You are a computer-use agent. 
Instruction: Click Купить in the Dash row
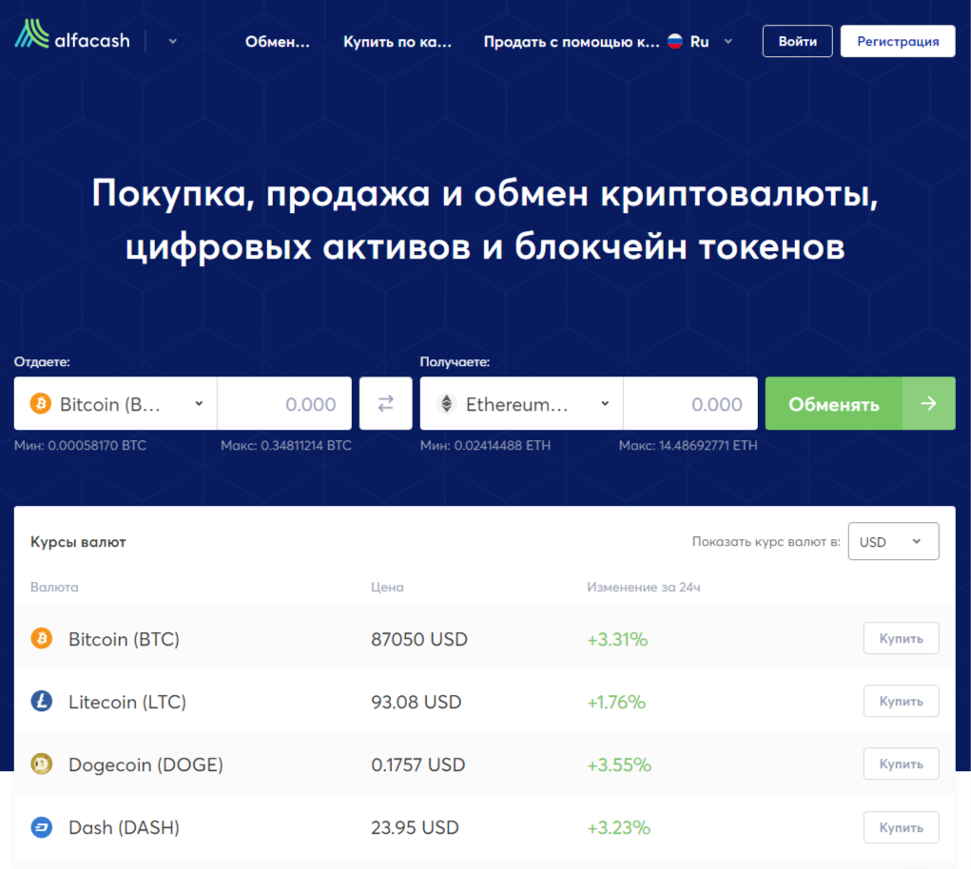(x=901, y=827)
